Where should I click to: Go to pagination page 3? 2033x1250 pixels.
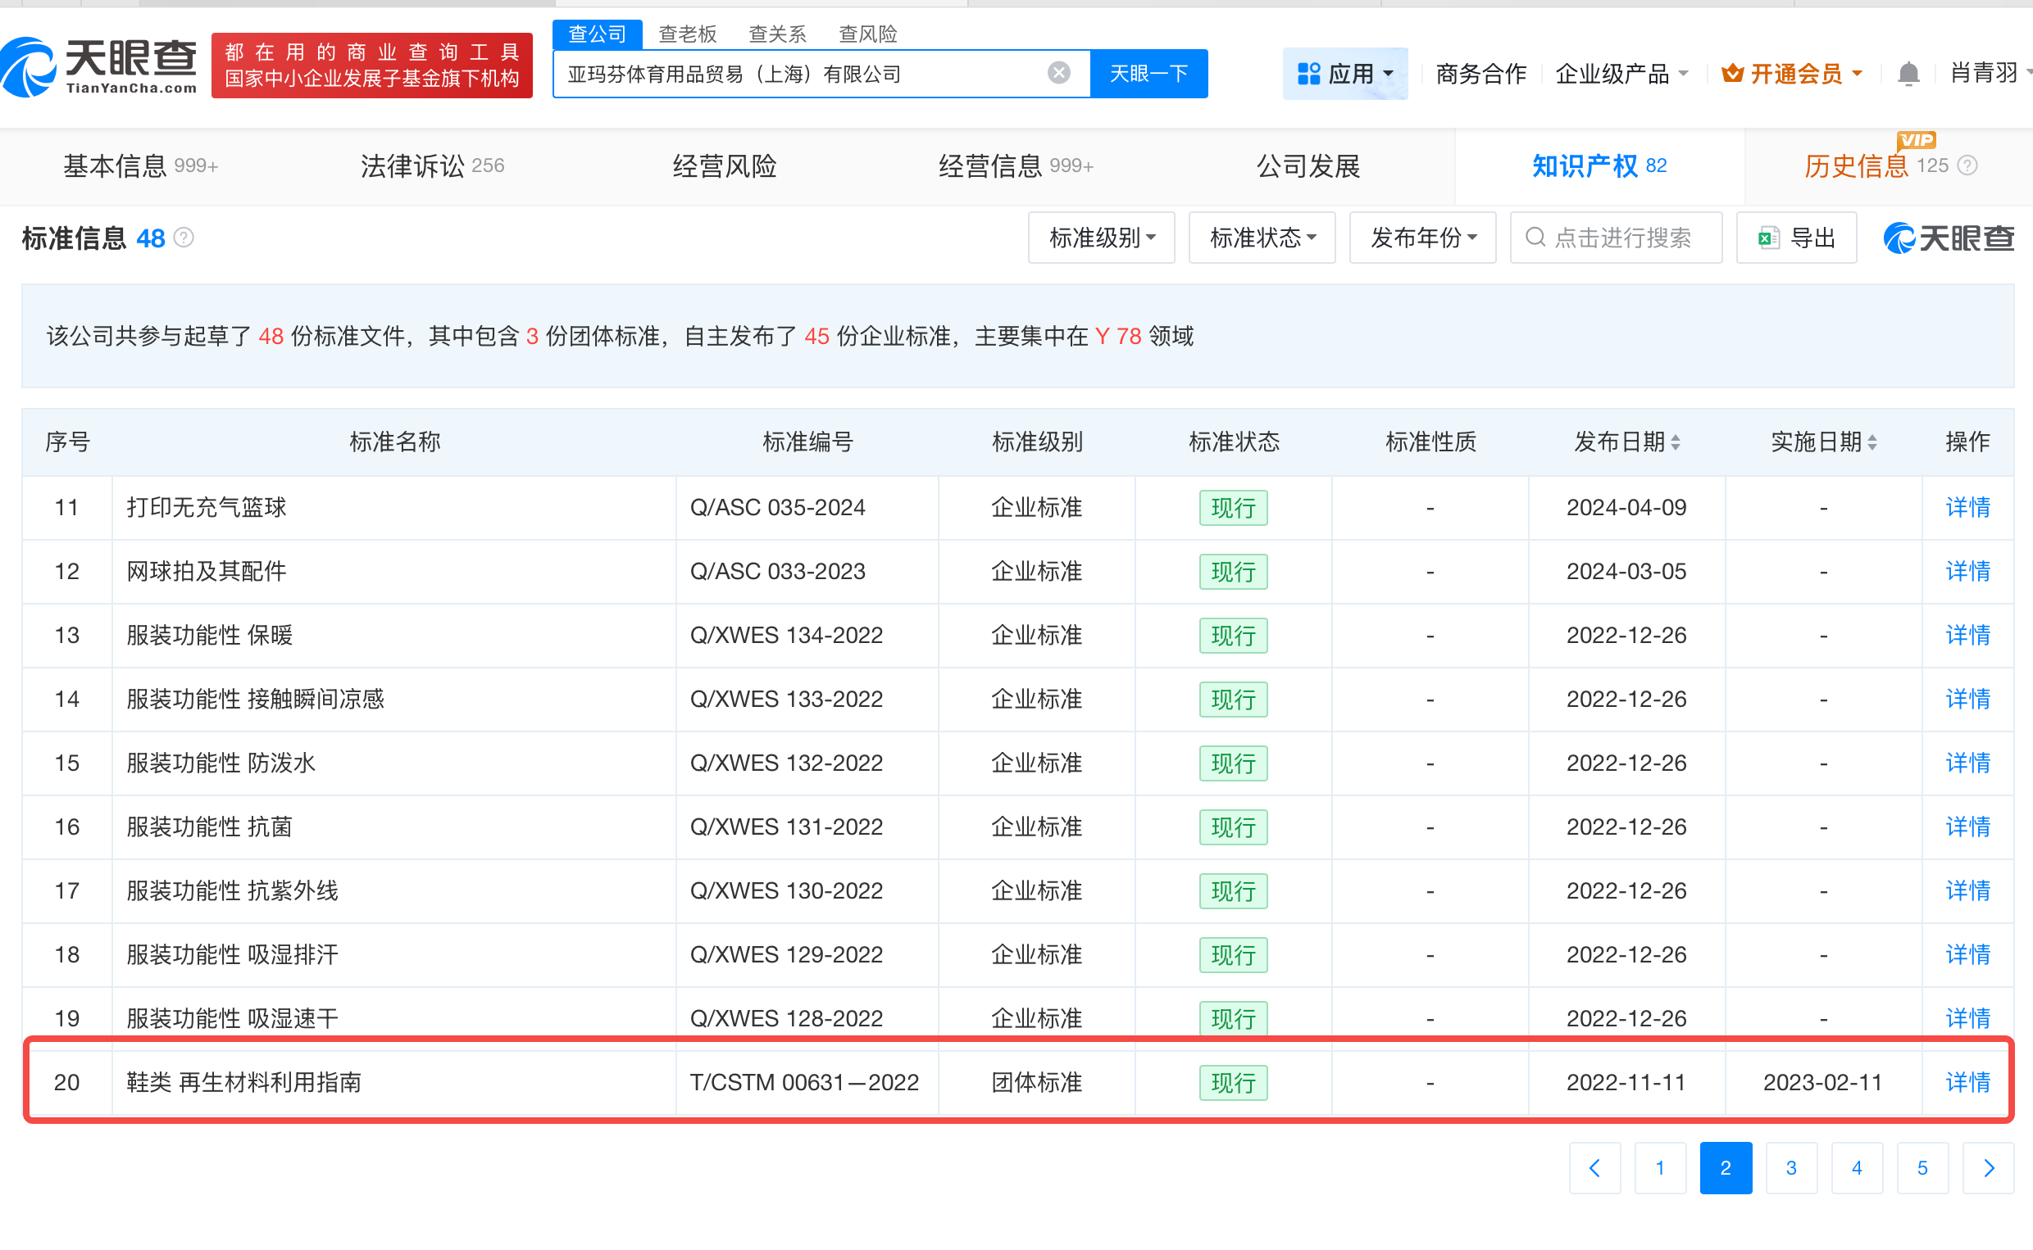[x=1791, y=1167]
